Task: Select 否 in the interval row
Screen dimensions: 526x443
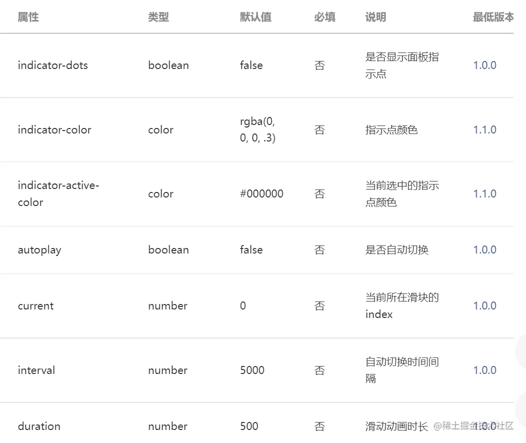Action: click(x=319, y=370)
